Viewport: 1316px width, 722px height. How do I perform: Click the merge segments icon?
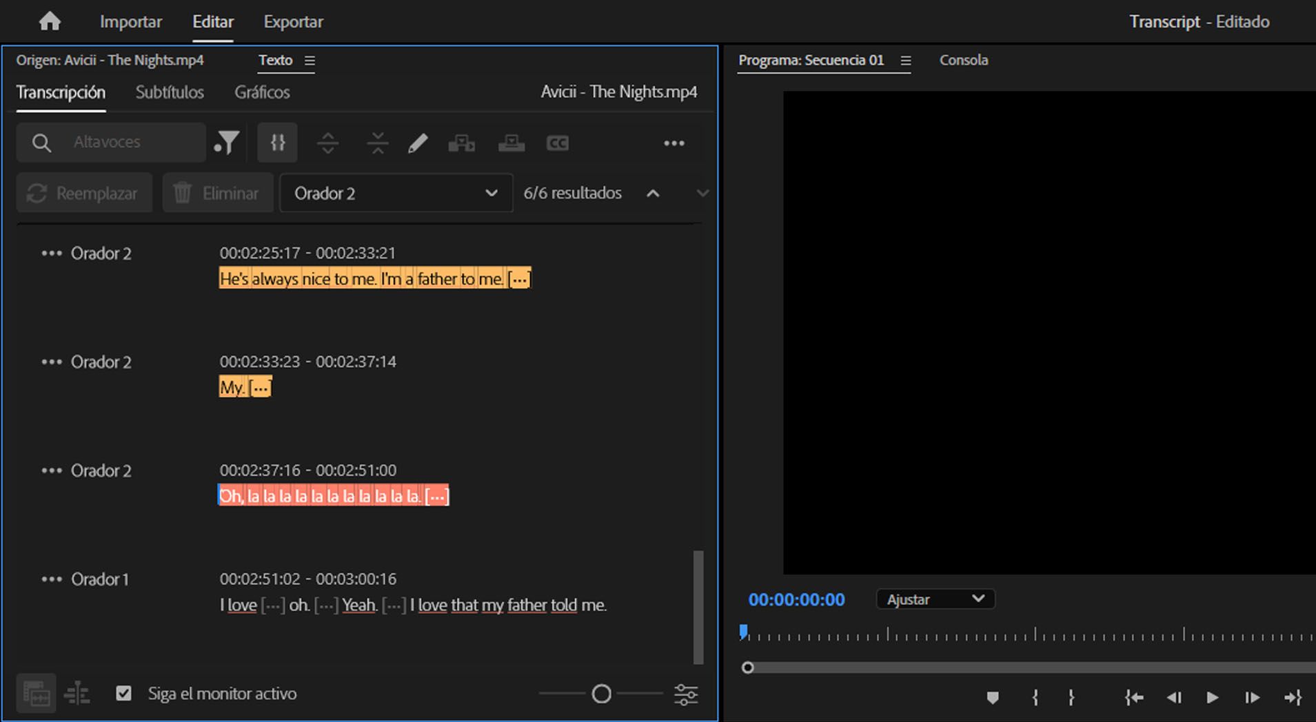tap(377, 143)
